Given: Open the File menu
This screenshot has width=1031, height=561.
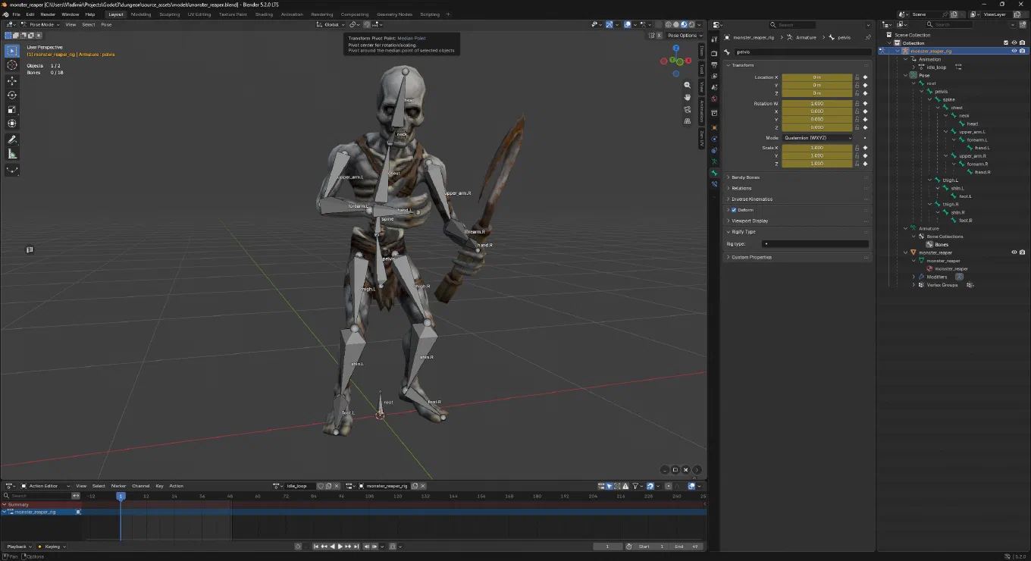Looking at the screenshot, I should [15, 14].
